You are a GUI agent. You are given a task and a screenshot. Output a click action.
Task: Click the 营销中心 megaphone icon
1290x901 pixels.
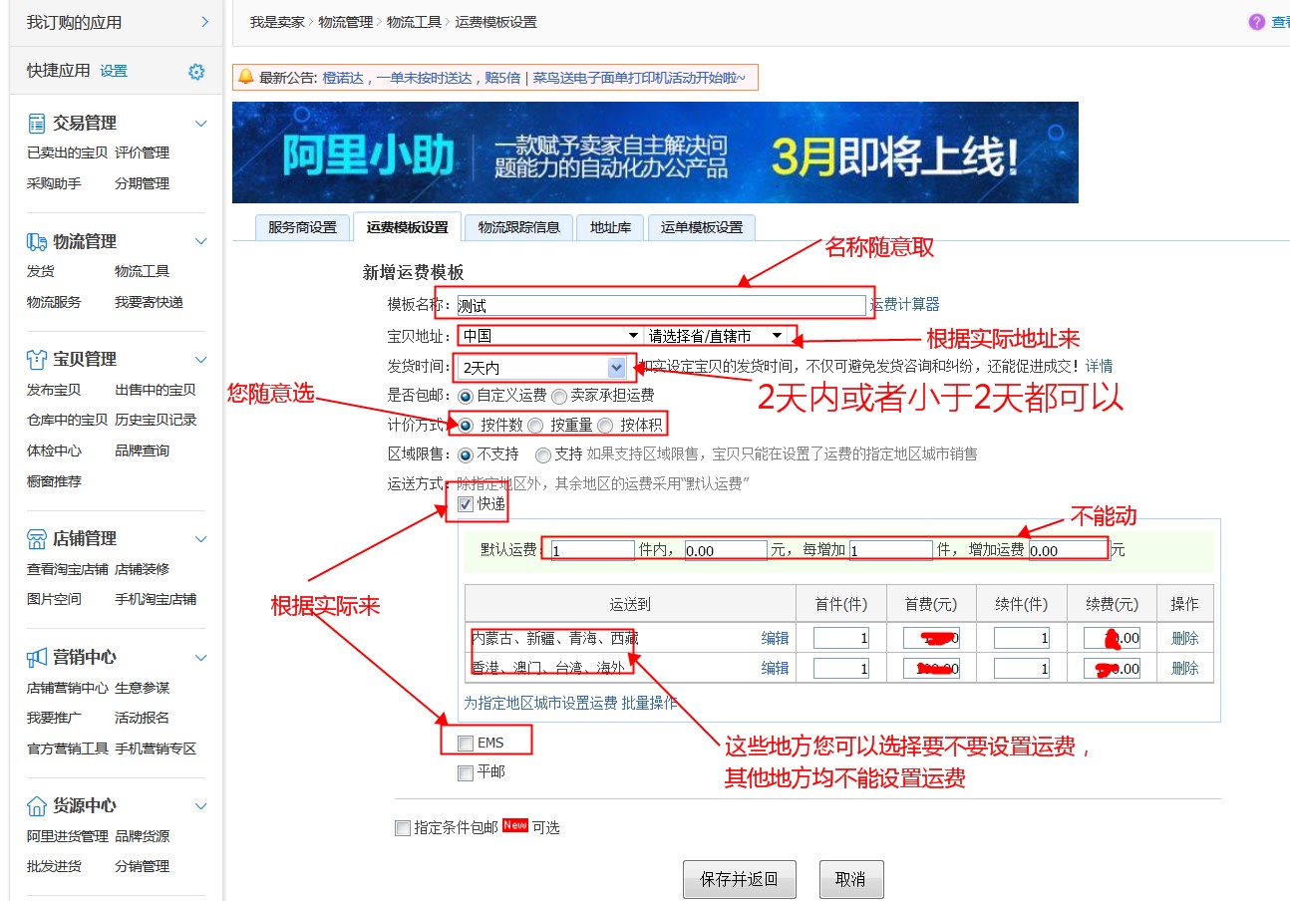click(x=37, y=658)
